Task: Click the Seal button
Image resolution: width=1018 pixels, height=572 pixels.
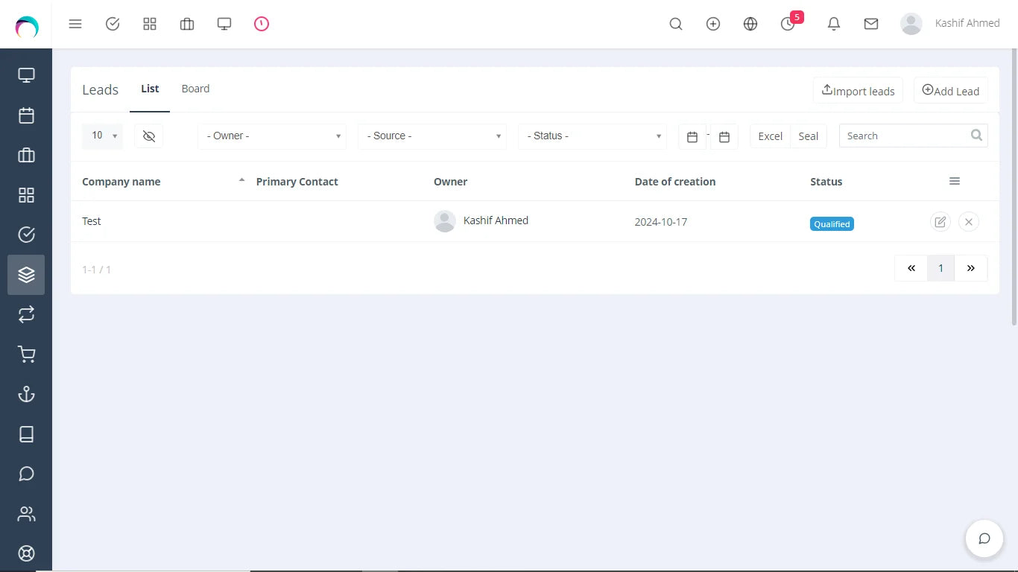Action: tap(809, 136)
